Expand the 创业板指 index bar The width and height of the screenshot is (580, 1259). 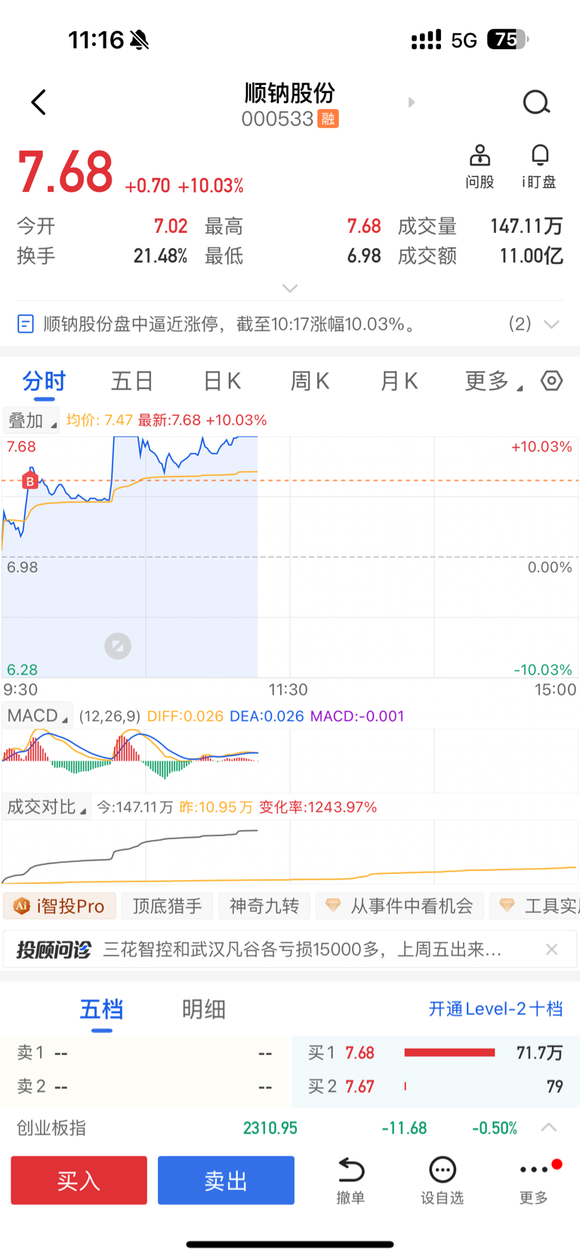point(549,1127)
